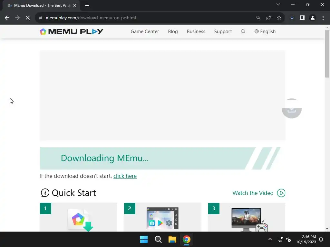The image size is (330, 247).
Task: Open the zoom magnifier in address bar
Action: click(x=258, y=18)
